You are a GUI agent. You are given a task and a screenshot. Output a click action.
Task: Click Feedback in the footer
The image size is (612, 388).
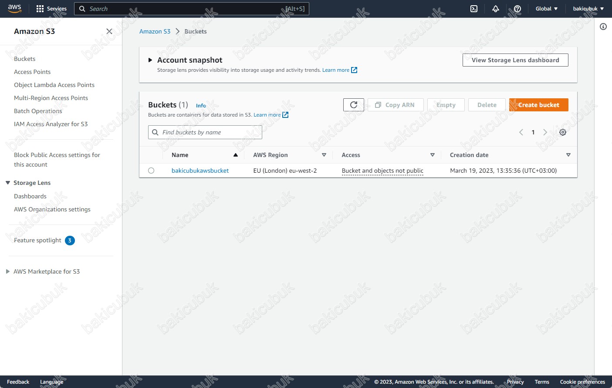click(x=18, y=382)
